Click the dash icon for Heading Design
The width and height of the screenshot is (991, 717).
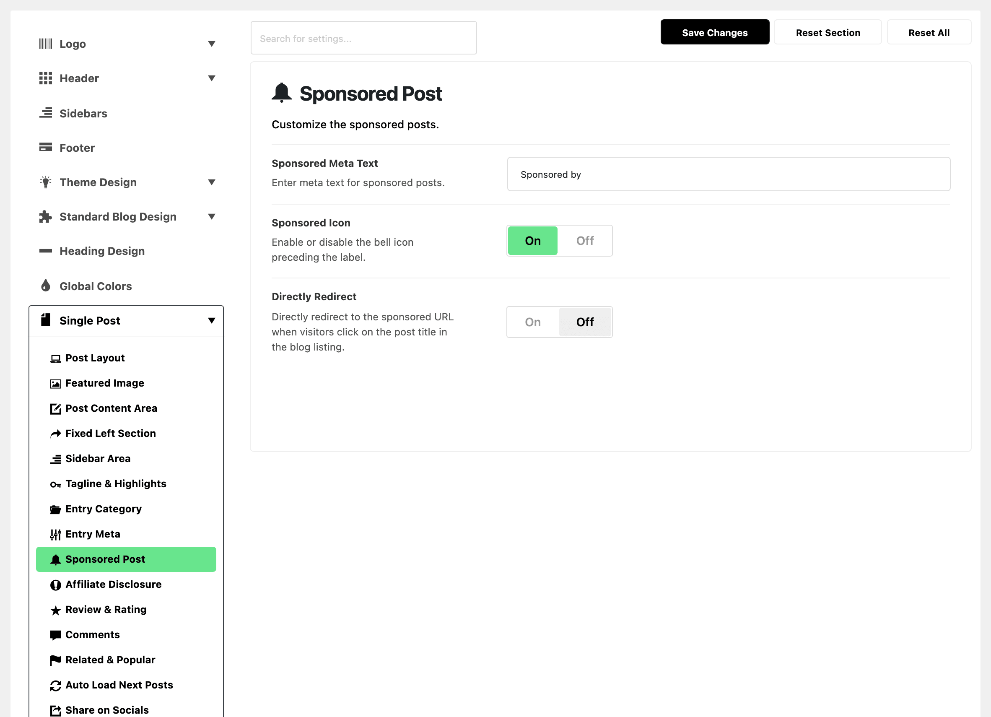click(x=45, y=251)
